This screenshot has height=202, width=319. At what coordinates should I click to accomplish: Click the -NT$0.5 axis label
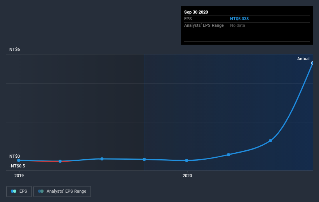tap(17, 166)
